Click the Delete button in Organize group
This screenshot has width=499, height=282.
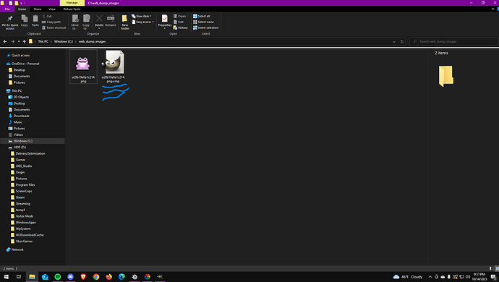pos(99,22)
